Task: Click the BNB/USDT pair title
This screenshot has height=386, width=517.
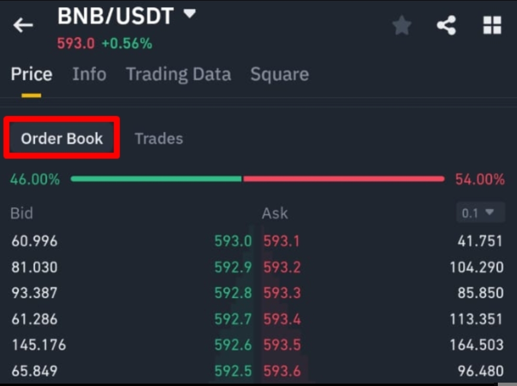Action: (115, 16)
